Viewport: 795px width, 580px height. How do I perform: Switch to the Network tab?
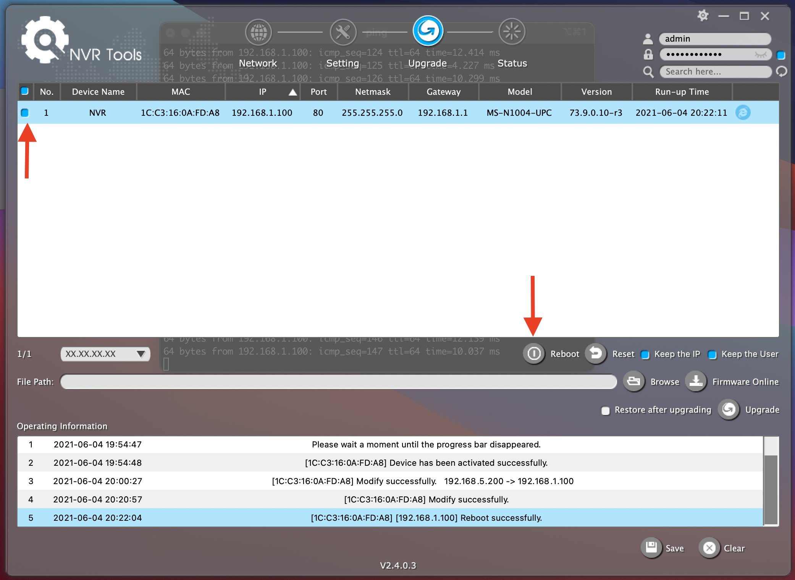point(259,32)
